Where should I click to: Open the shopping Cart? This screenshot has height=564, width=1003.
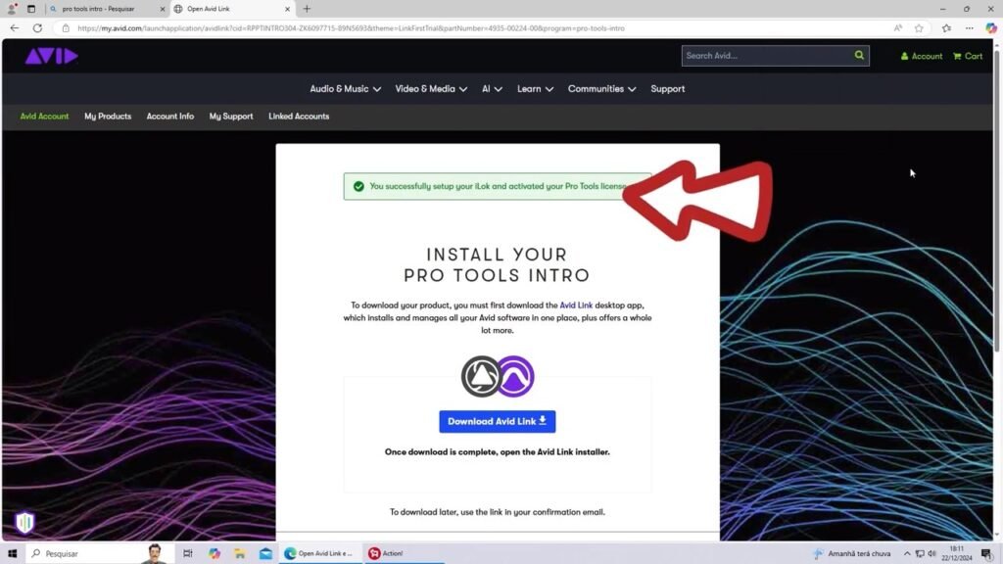click(x=968, y=56)
